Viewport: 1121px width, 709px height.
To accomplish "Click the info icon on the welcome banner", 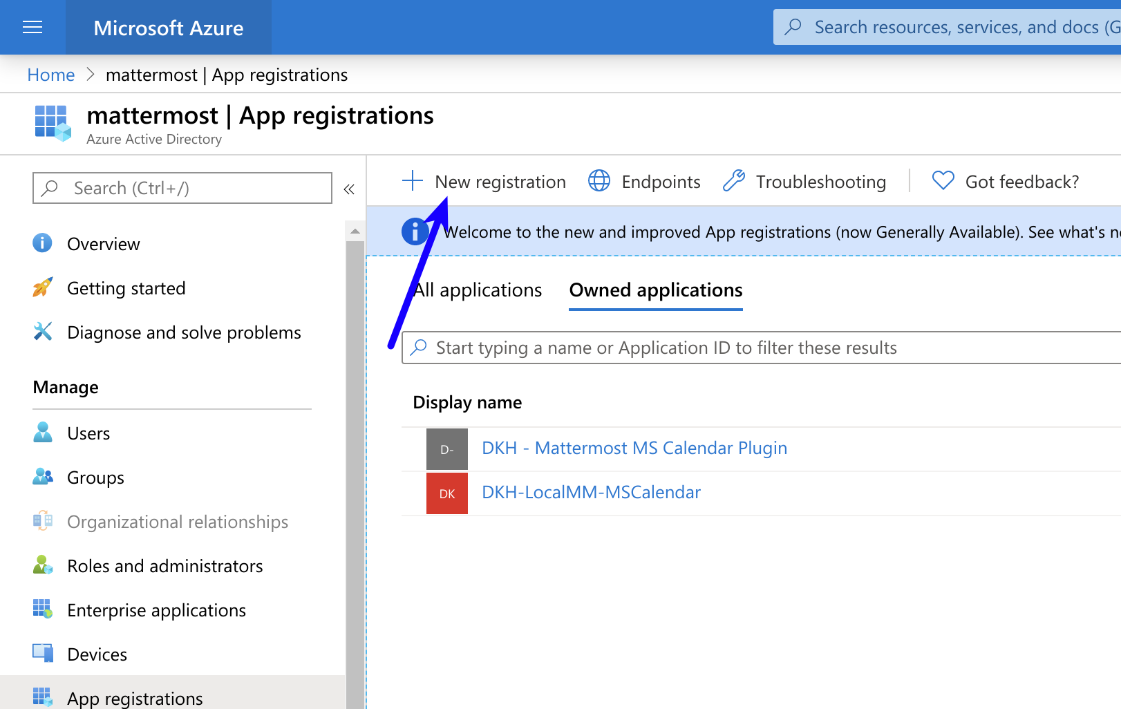I will pyautogui.click(x=415, y=231).
